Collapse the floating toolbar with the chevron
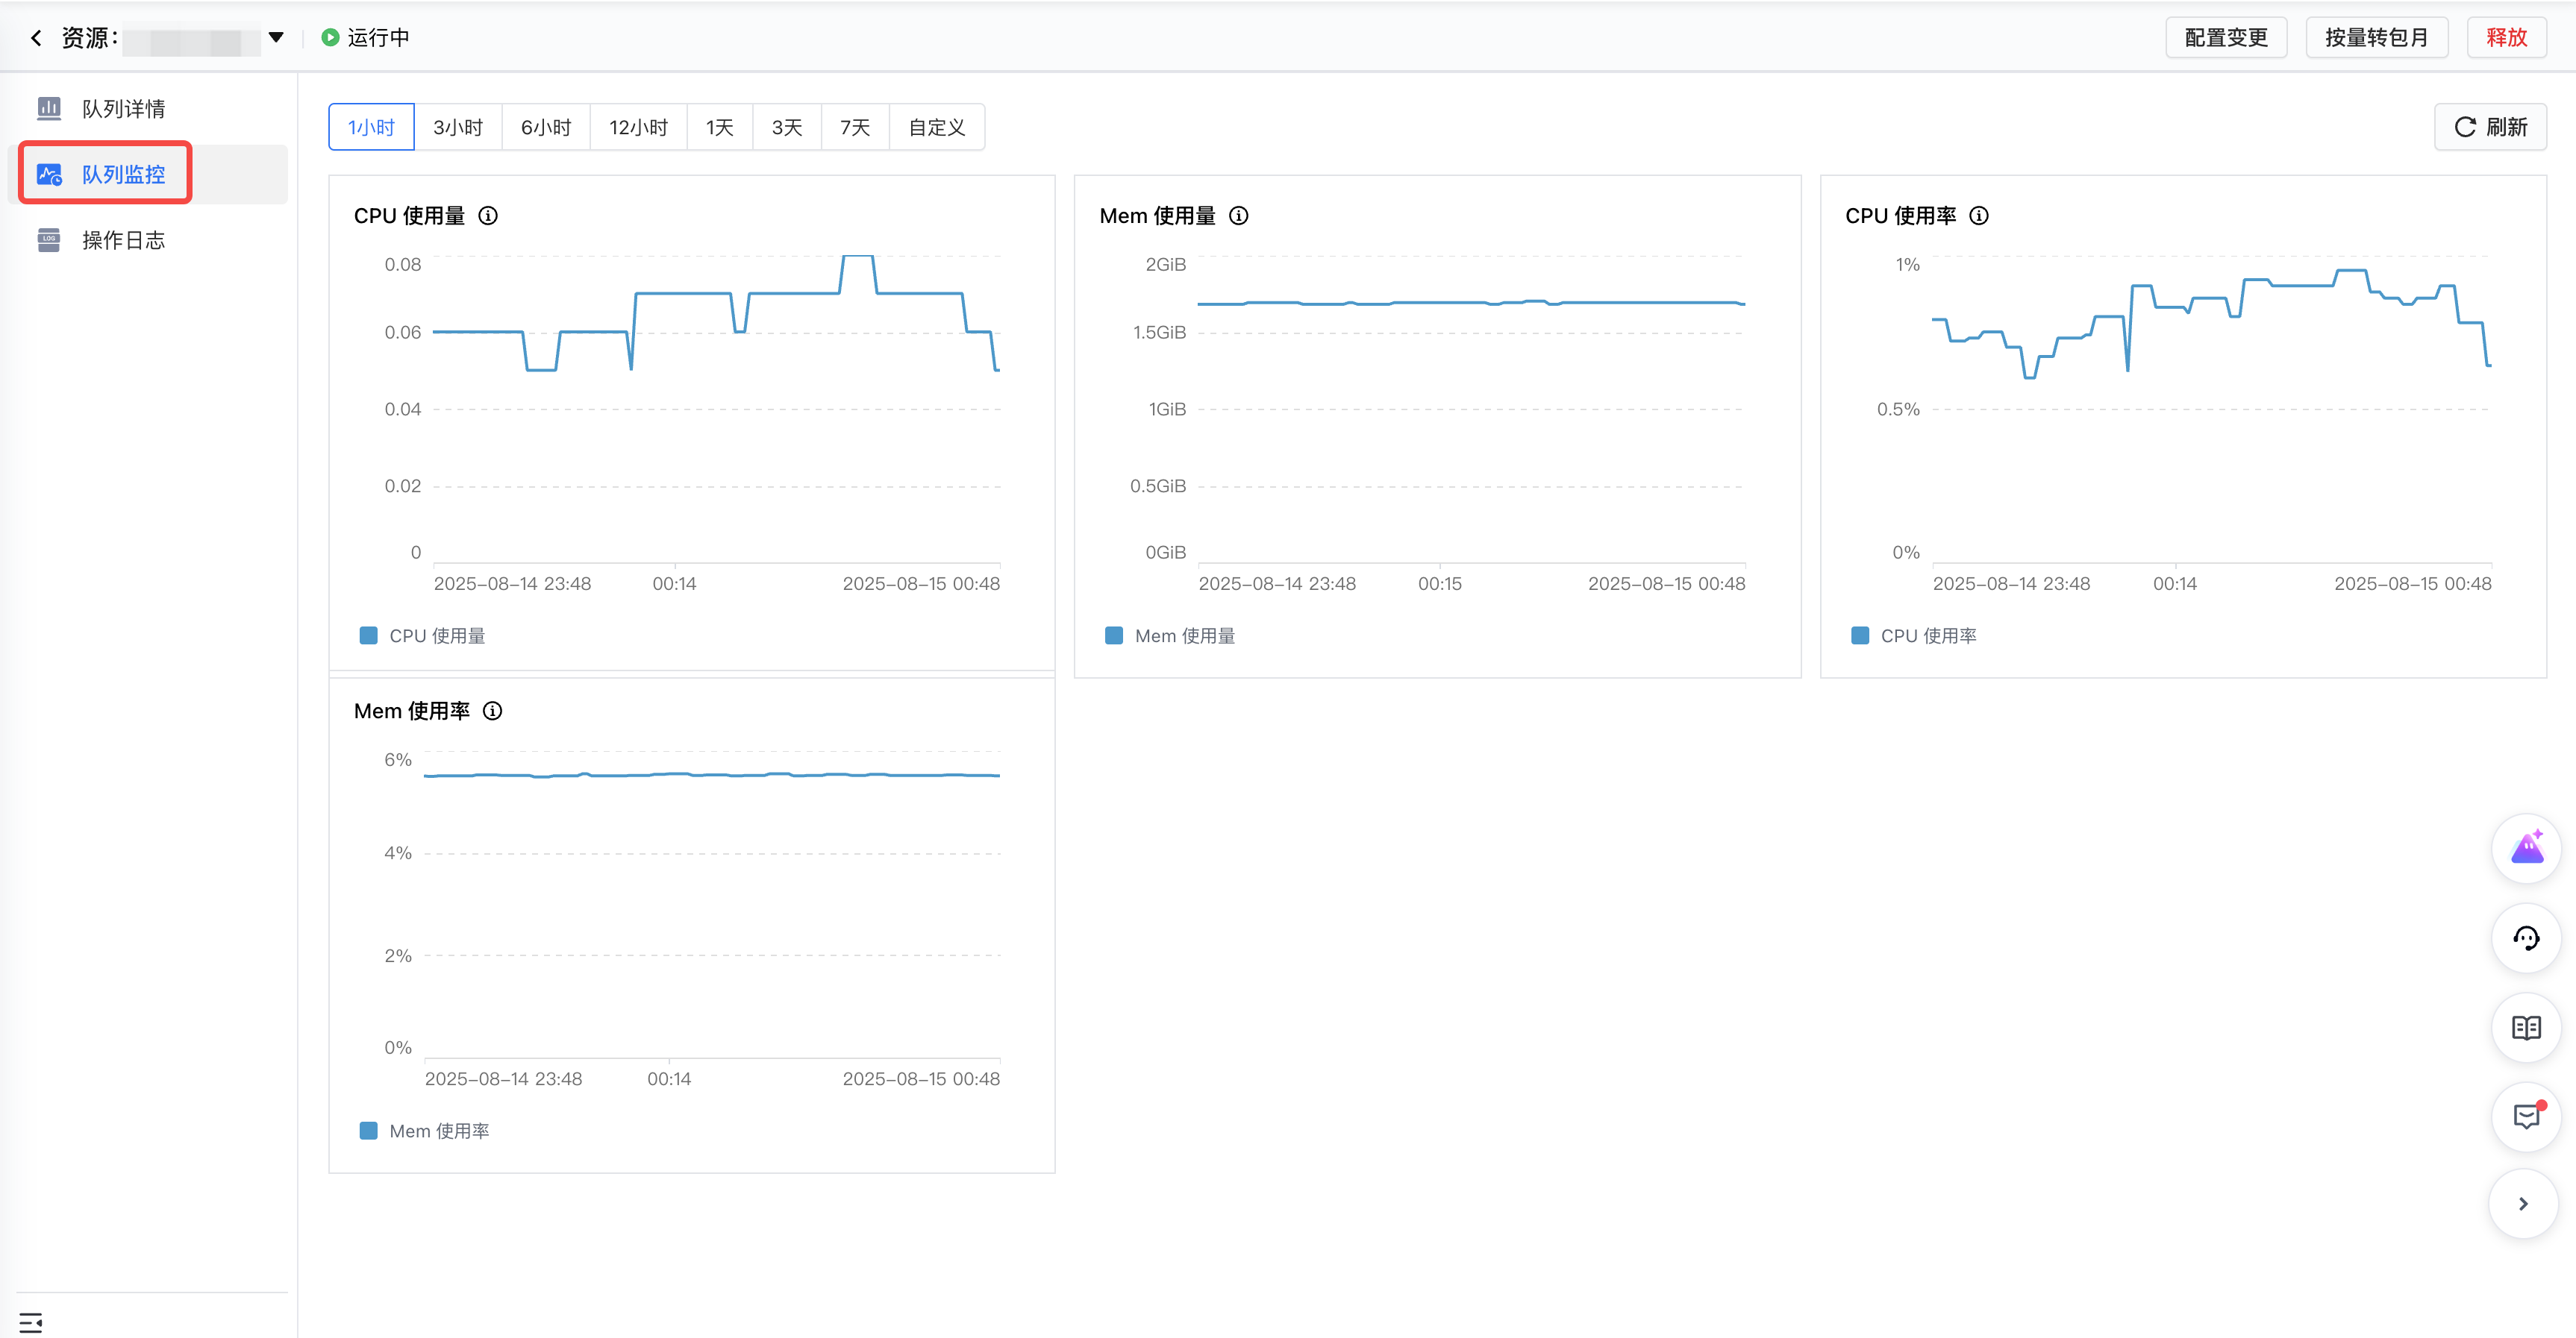2576x1338 pixels. [x=2523, y=1204]
